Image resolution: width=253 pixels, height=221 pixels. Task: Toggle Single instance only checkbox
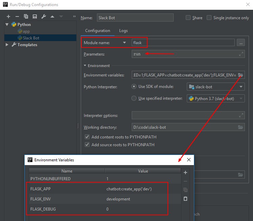[x=209, y=18]
